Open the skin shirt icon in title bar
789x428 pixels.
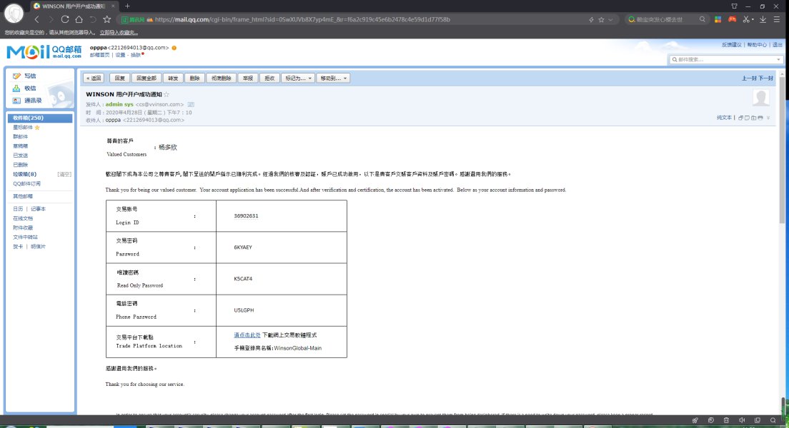click(734, 6)
